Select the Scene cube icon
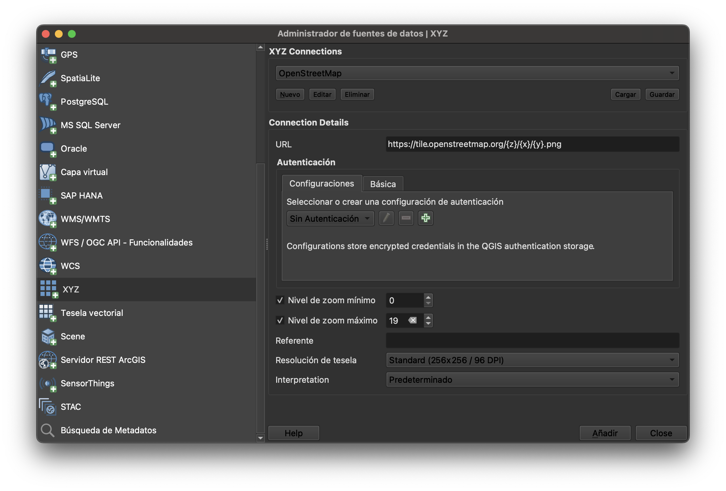 [x=48, y=337]
